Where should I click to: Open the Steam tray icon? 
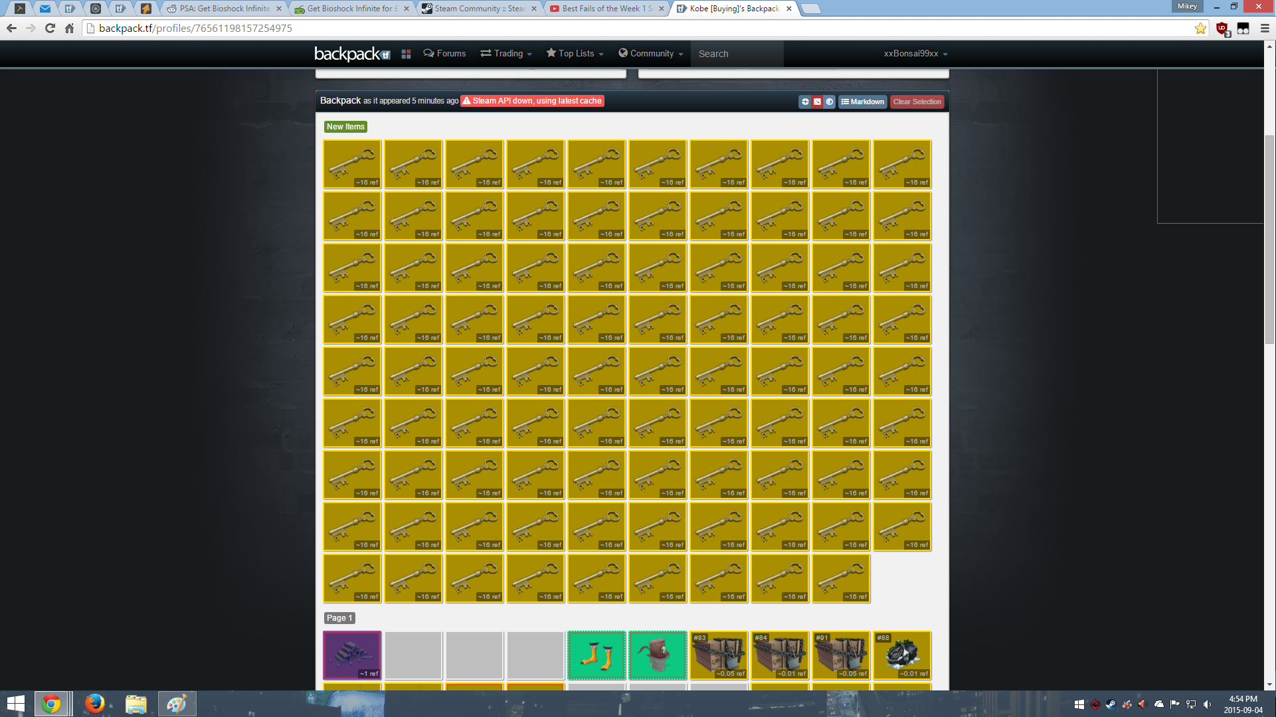[x=1111, y=704]
